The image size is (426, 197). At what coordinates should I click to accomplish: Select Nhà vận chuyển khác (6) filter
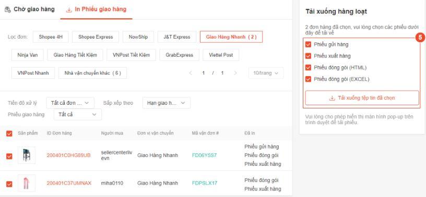92,73
